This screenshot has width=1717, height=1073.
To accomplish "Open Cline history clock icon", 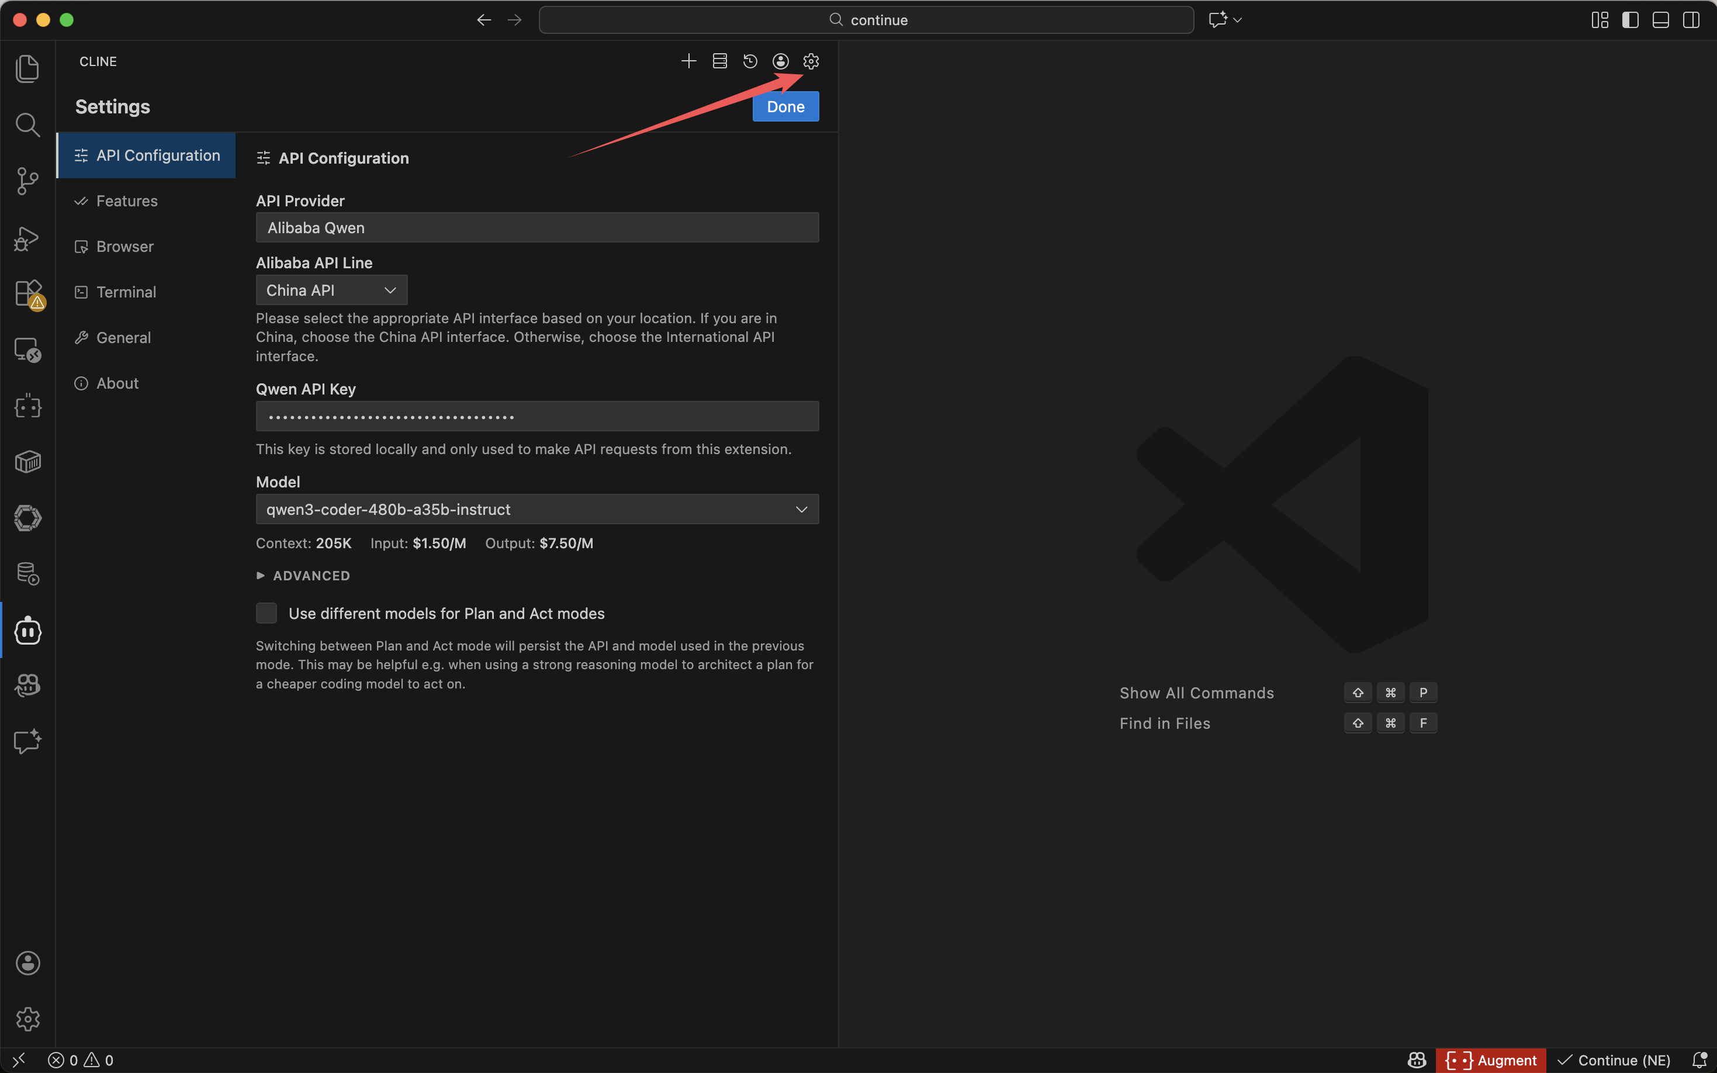I will point(750,62).
